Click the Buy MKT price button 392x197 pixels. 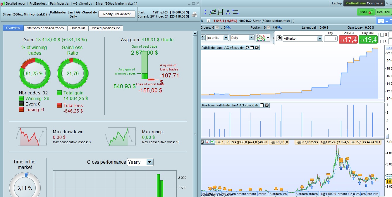pyautogui.click(x=368, y=39)
